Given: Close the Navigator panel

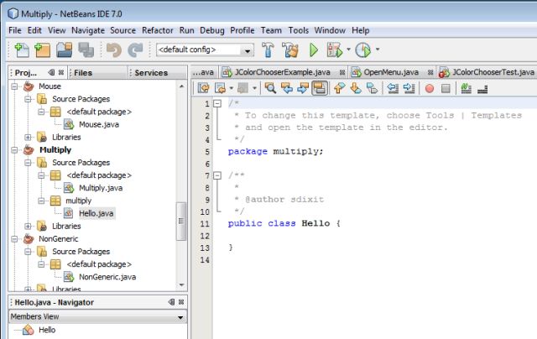Looking at the screenshot, I should click(181, 302).
